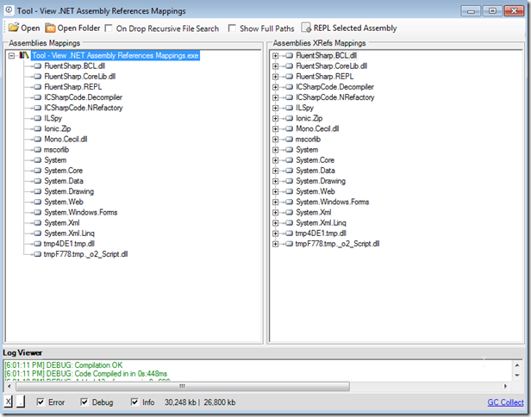Click the Open toolbar label
Screen dimensions: 531x417
(30, 28)
